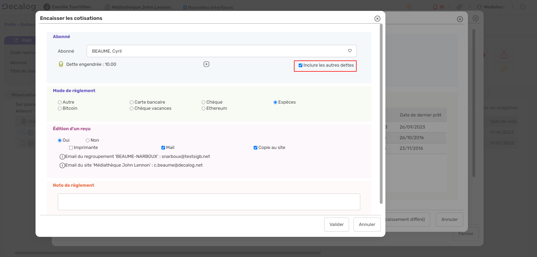Enable the Imprimante checkbox

pos(71,148)
